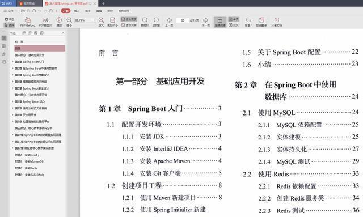Switch to double page (双页) layout
This screenshot has width=363, height=217.
[234, 25]
